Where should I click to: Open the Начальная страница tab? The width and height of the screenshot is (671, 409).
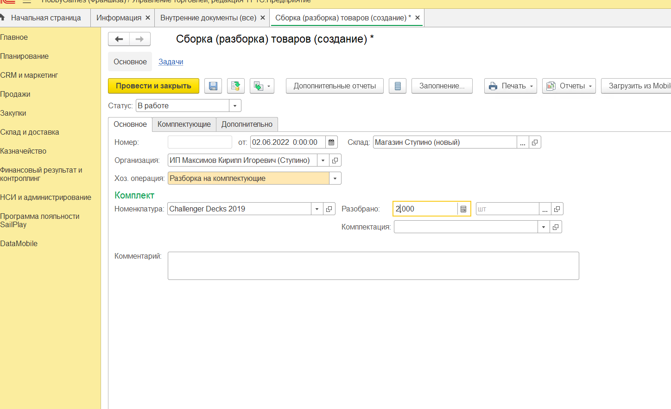point(46,18)
